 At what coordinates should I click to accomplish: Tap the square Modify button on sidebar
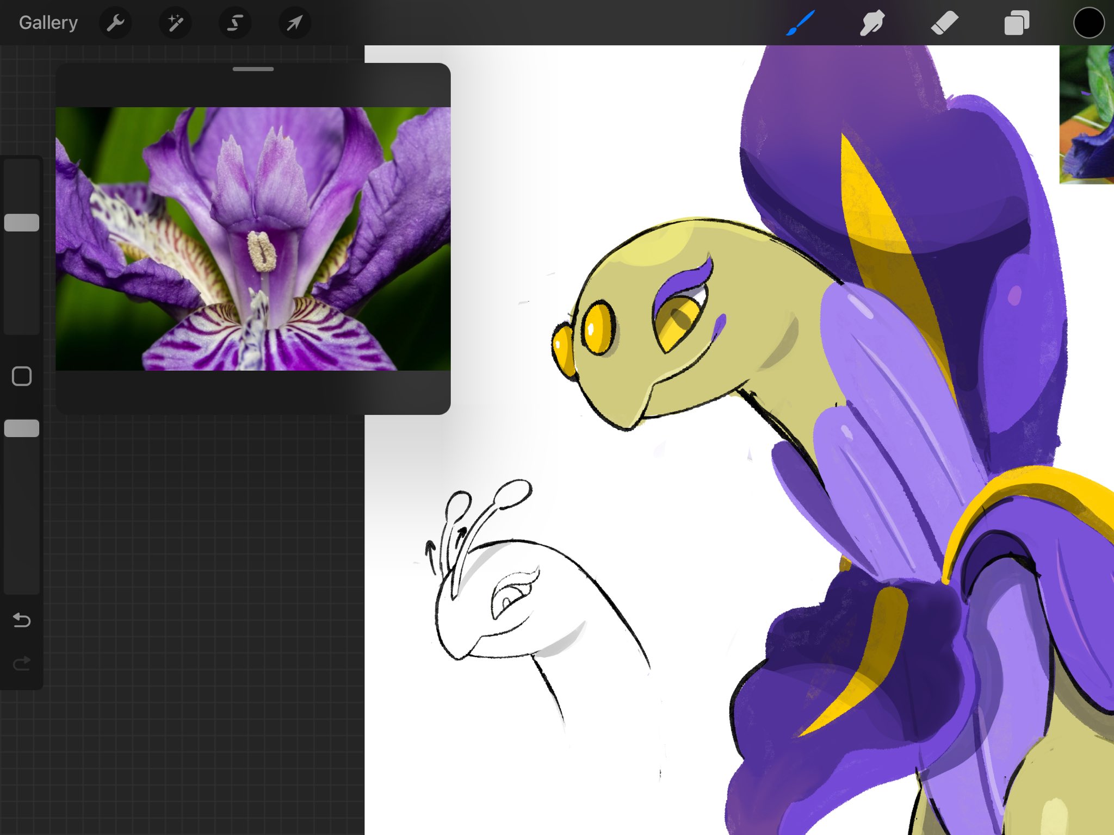(22, 376)
